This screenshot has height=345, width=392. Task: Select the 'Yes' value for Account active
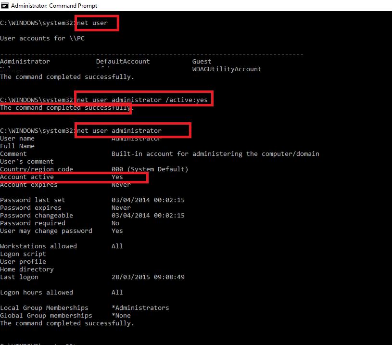pos(117,177)
